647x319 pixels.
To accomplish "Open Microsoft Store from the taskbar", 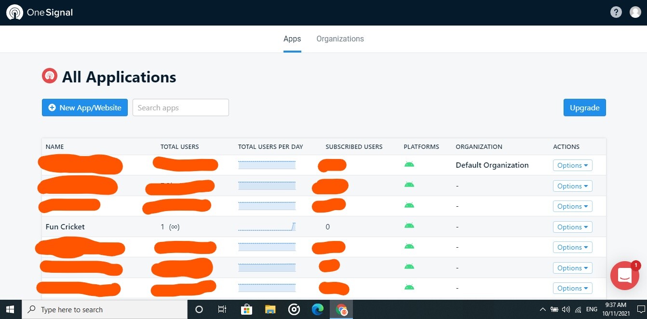I will (x=246, y=309).
